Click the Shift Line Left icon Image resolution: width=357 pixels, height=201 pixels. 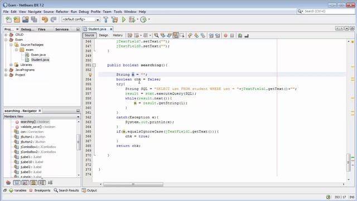(x=211, y=35)
